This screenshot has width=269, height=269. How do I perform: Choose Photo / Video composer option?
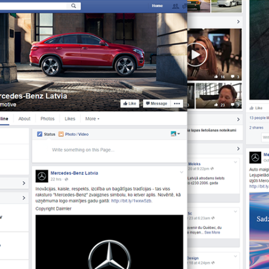click(74, 134)
